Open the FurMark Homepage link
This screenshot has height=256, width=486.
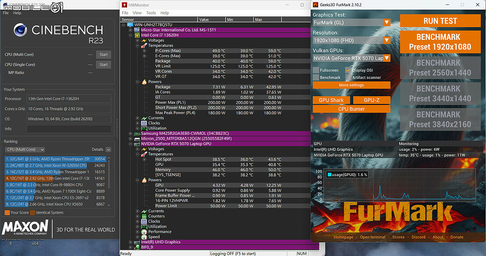pos(344,237)
